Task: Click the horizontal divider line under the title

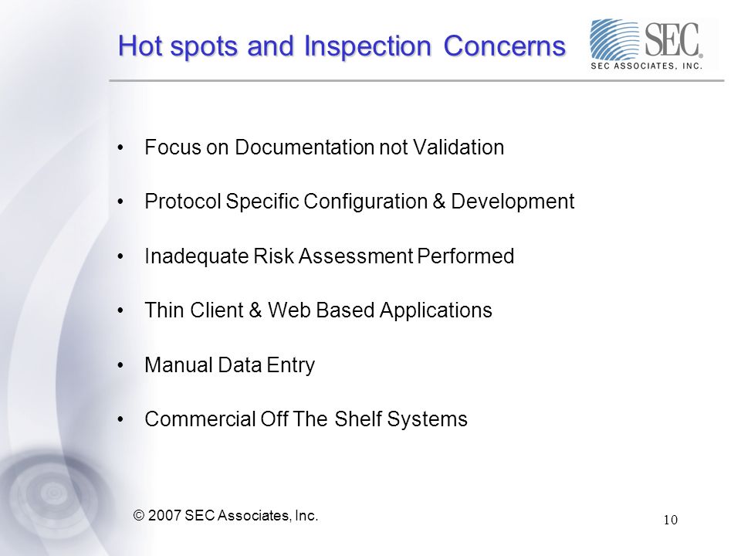Action: coord(416,81)
